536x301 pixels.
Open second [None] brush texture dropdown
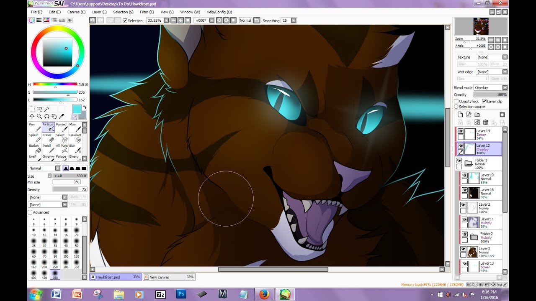(x=48, y=204)
